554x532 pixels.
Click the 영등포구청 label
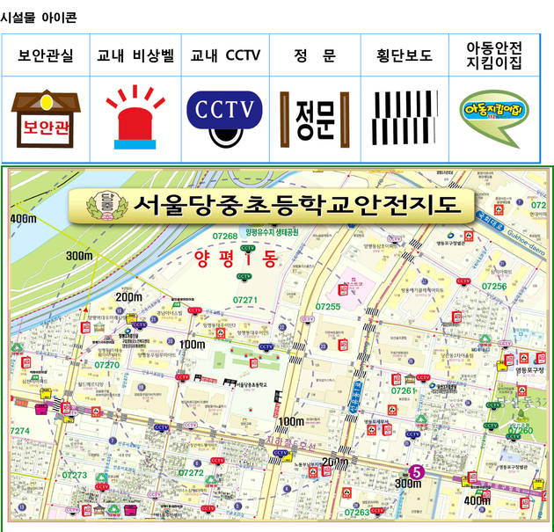point(529,370)
